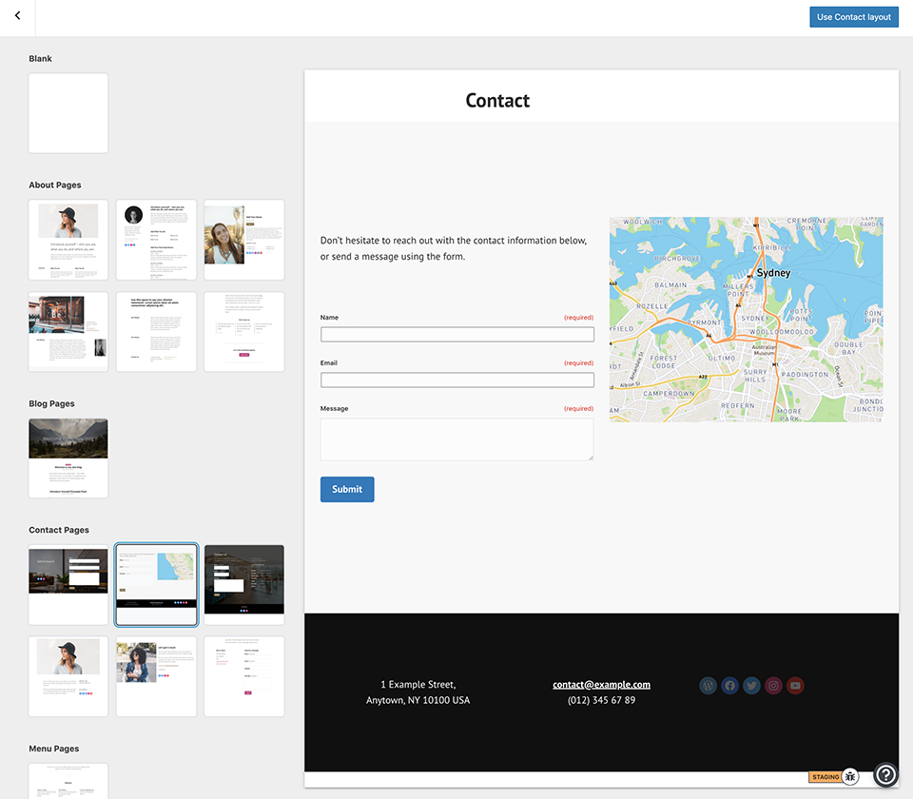Click the 'Don't hesitate to reach out' paragraph

(454, 248)
